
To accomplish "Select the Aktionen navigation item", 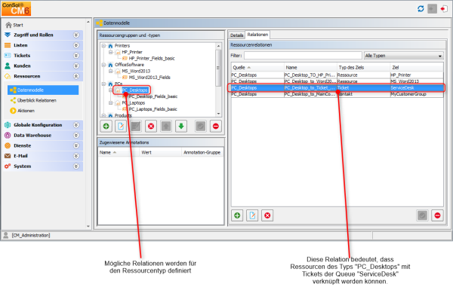I will pyautogui.click(x=26, y=111).
